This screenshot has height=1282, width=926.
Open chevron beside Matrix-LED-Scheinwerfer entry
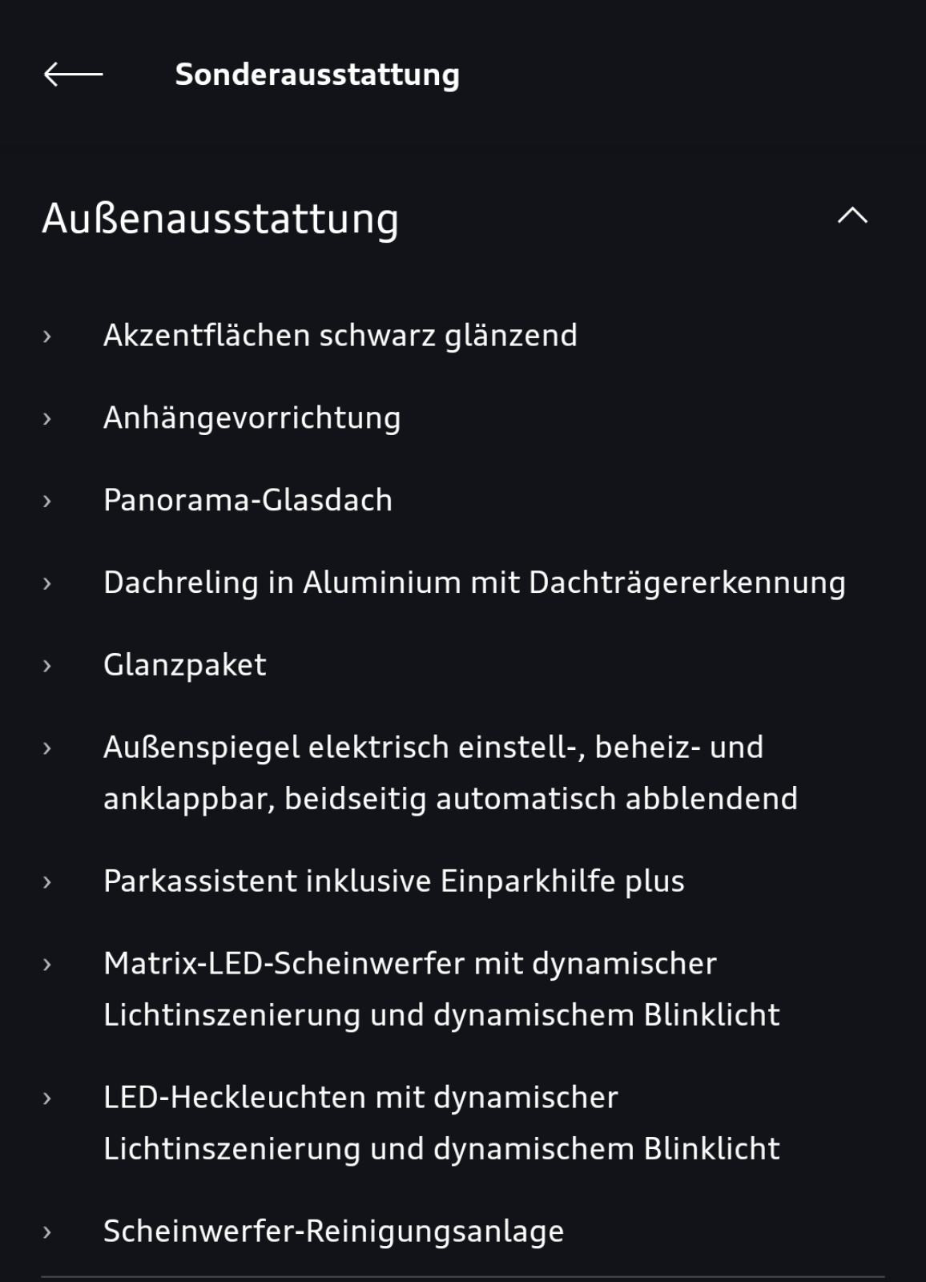pos(47,965)
